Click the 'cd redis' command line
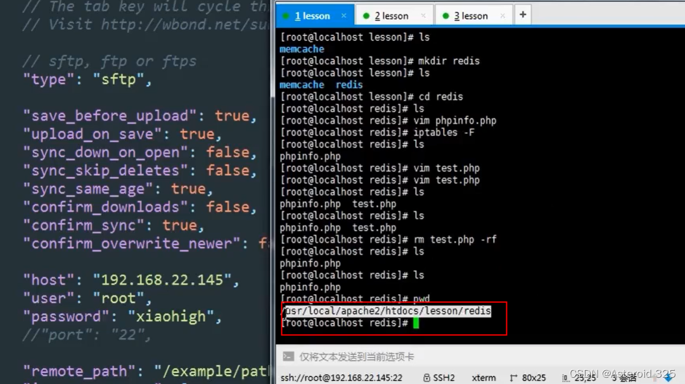The image size is (685, 384). pyautogui.click(x=371, y=97)
